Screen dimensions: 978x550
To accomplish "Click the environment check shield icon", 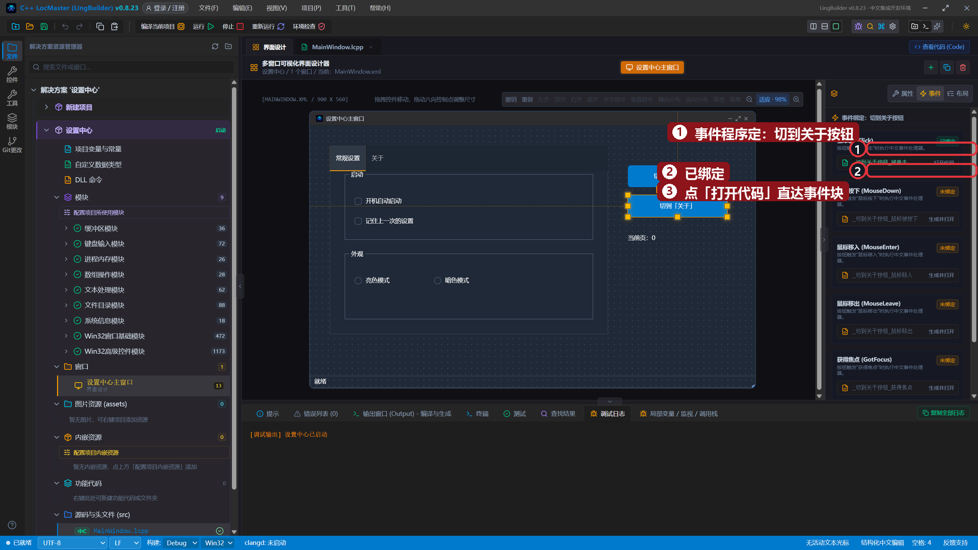I will (x=321, y=26).
